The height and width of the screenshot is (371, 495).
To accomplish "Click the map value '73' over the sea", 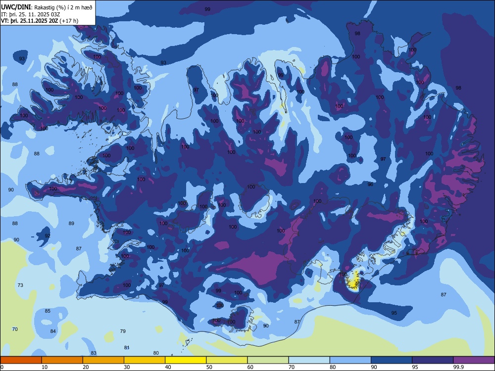I will tap(20, 285).
